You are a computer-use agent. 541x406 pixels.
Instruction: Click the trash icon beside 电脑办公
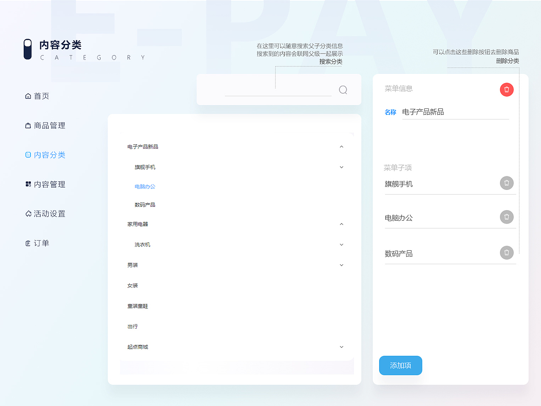coord(506,217)
